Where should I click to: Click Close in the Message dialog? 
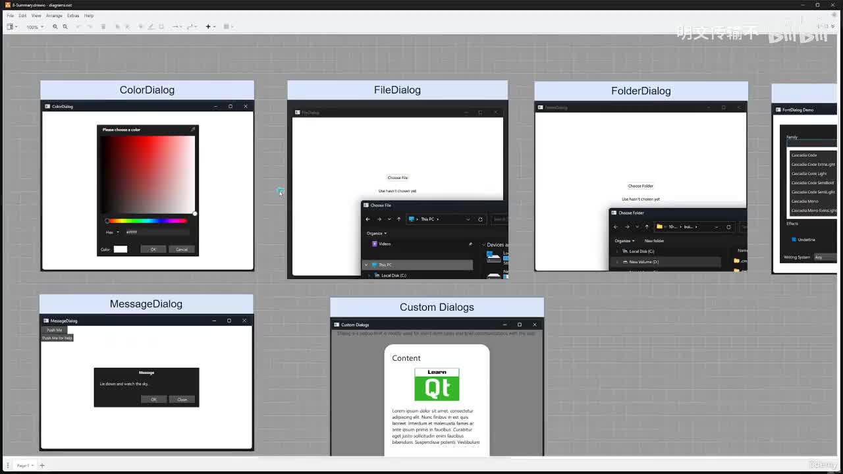click(x=182, y=400)
